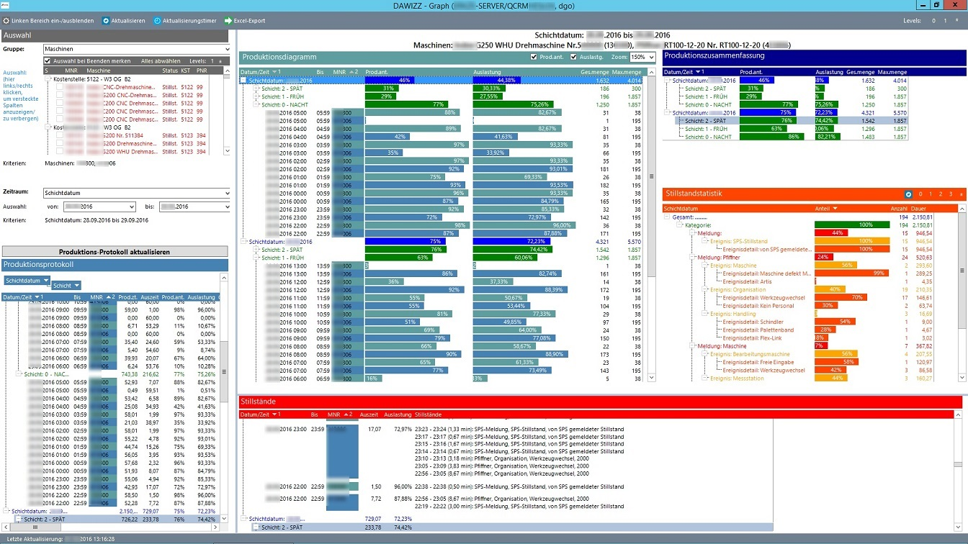Click Levels 1 in top toolbar
Screen dimensions: 968x544
click(945, 21)
